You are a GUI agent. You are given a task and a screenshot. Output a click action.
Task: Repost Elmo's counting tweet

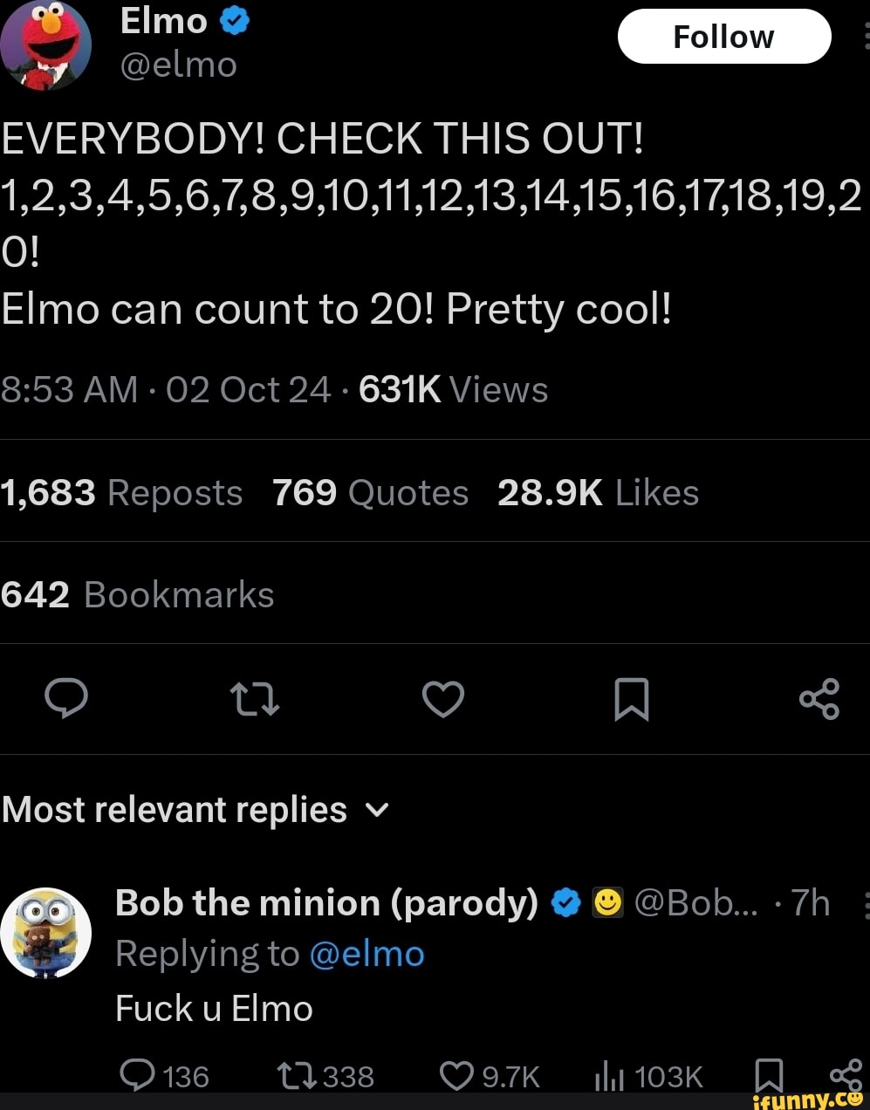(x=254, y=699)
